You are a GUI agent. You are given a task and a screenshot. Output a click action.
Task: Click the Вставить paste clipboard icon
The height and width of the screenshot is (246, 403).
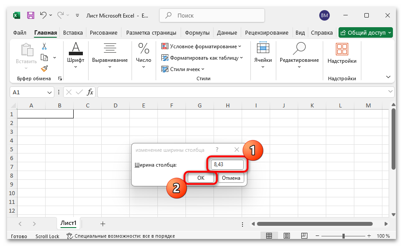point(27,50)
